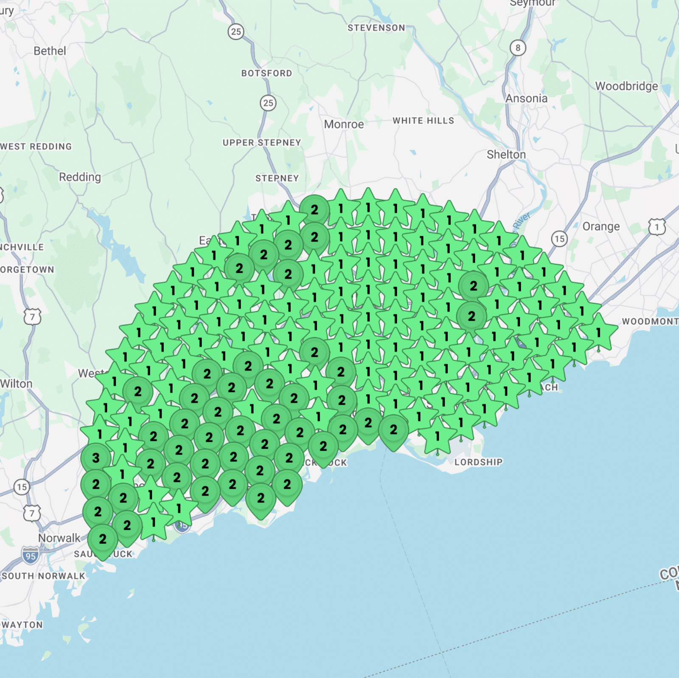Select the easternmost star marker near Woodmont

pyautogui.click(x=598, y=333)
